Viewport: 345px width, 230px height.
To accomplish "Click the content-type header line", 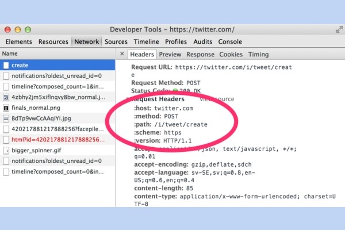I will 235,200.
